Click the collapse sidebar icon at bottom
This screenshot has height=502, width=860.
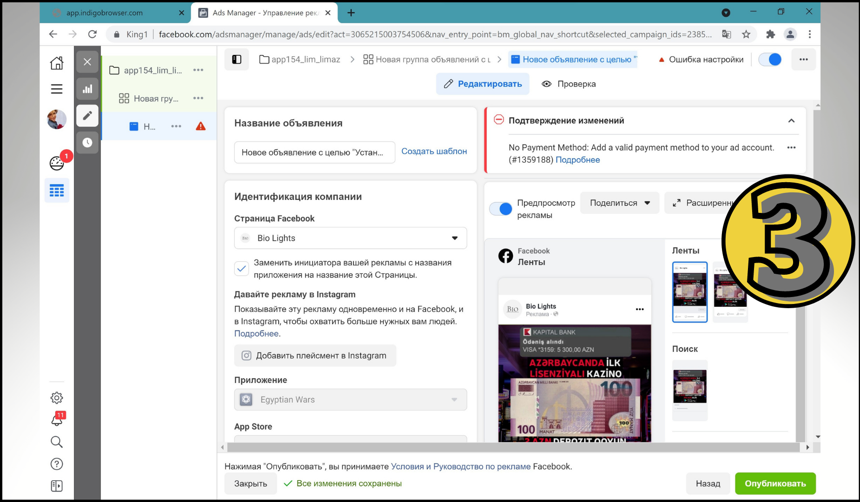pyautogui.click(x=57, y=486)
